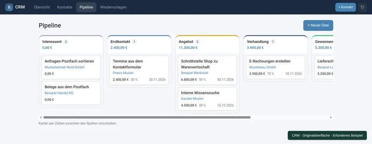Click the Verhandlung column total 3.900,00 €

point(255,47)
